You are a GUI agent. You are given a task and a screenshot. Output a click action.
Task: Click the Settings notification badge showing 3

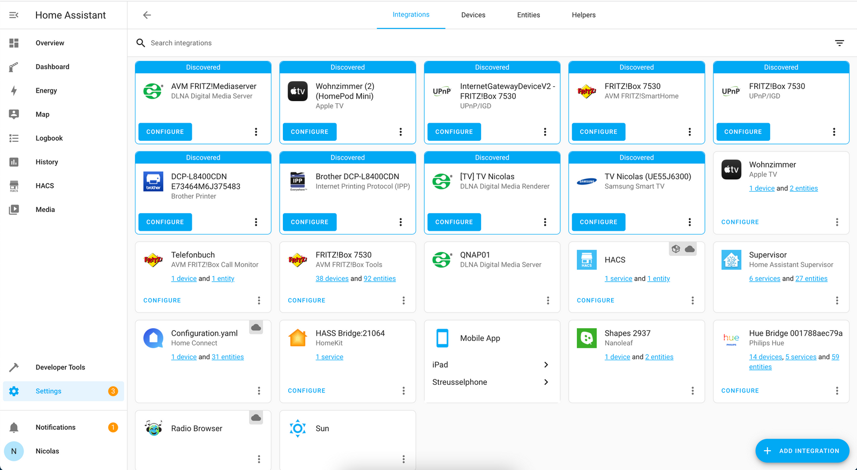(x=113, y=391)
